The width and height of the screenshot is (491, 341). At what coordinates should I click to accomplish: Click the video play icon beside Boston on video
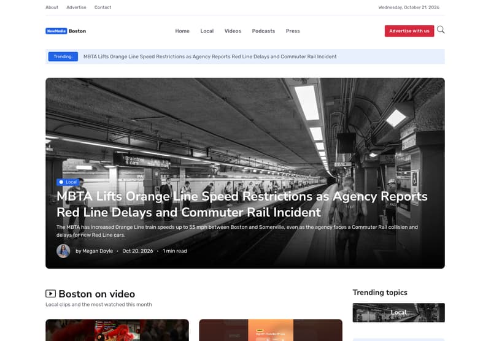pos(51,293)
